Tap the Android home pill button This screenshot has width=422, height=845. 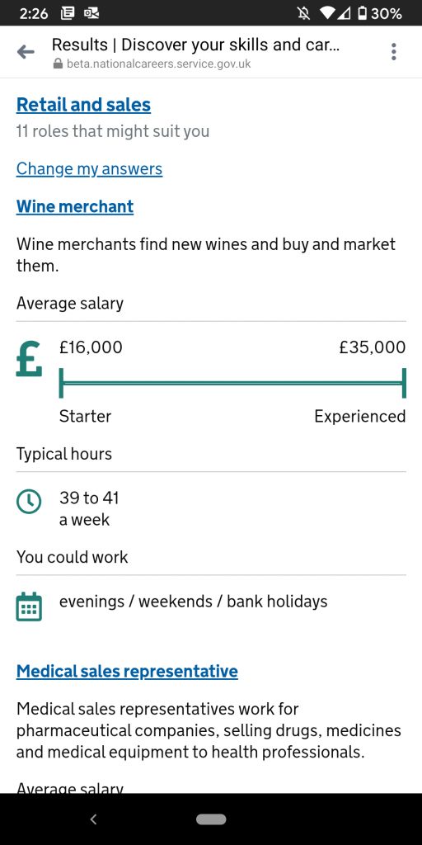211,819
